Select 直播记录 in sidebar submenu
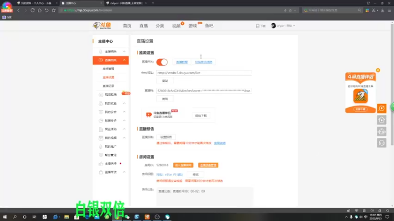This screenshot has height=221, width=394. point(108,86)
